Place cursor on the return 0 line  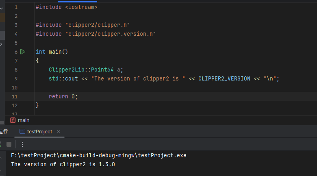pos(63,96)
